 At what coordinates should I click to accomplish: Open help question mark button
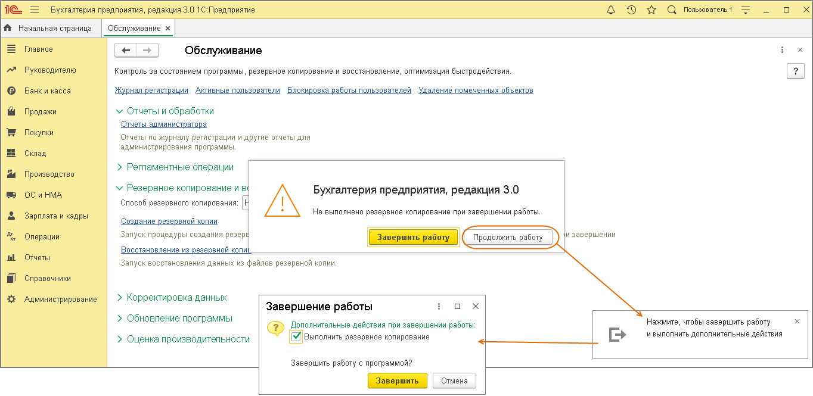796,71
